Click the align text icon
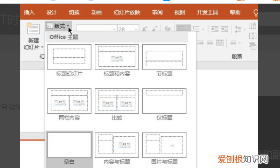Screen dimensions: 280x168 point(252,36)
